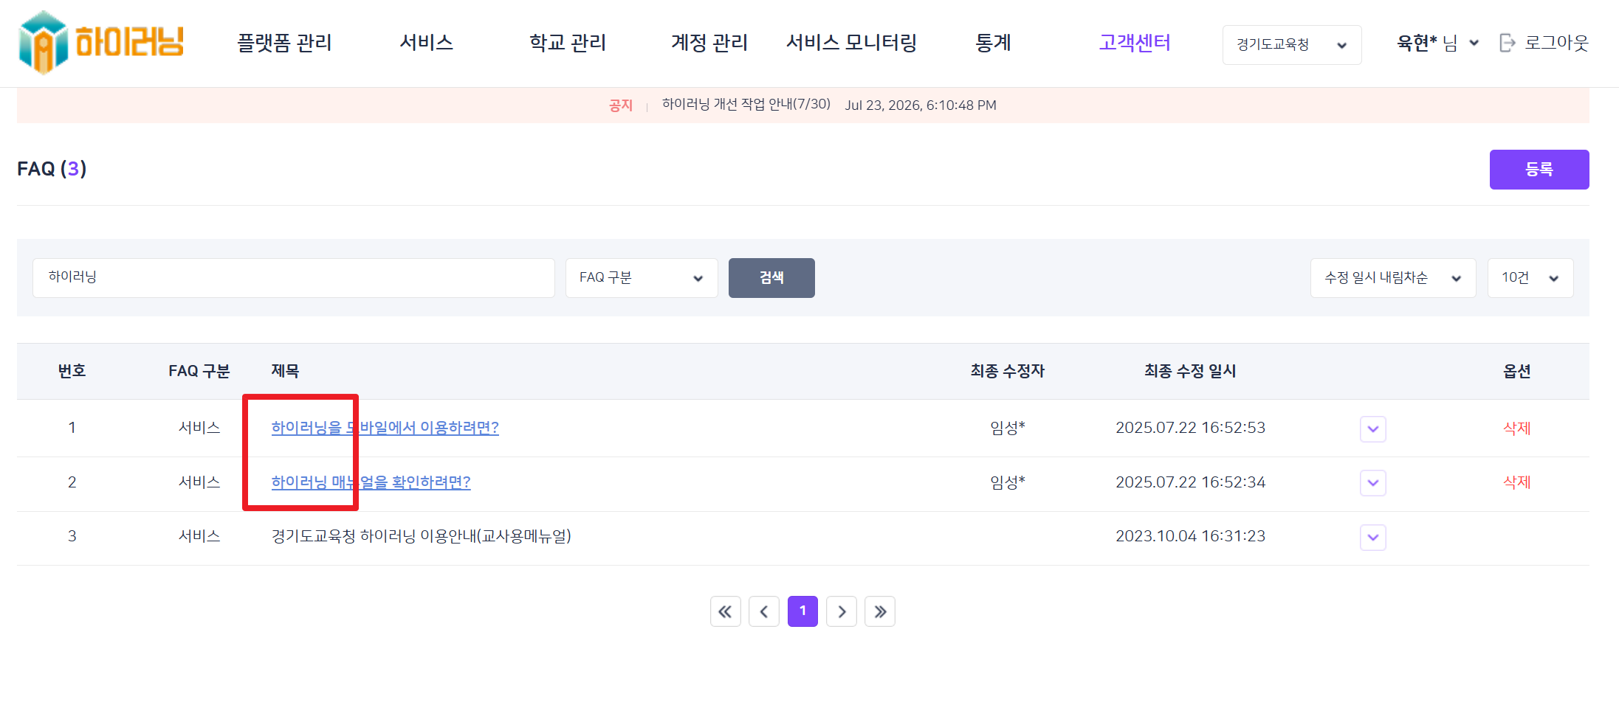The height and width of the screenshot is (722, 1619).
Task: Open the 계정 관리 menu
Action: point(709,43)
